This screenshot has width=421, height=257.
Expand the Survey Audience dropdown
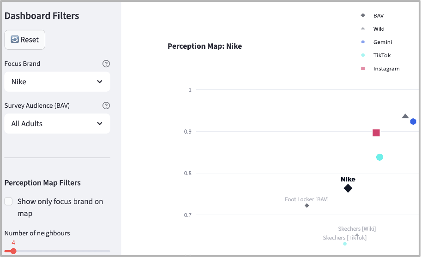tap(57, 123)
